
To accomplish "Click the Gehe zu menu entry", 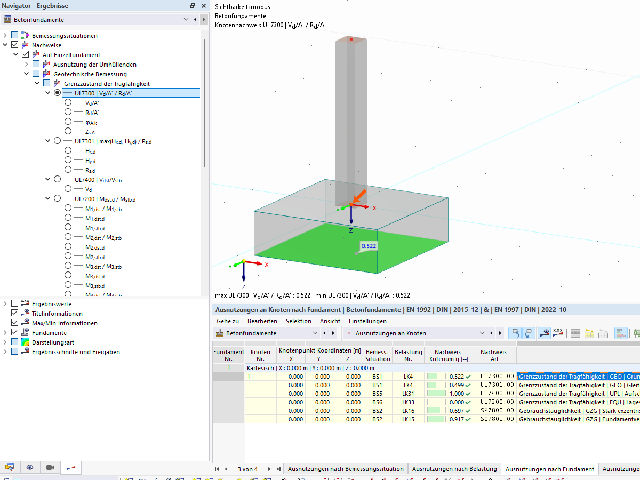I will pyautogui.click(x=229, y=321).
